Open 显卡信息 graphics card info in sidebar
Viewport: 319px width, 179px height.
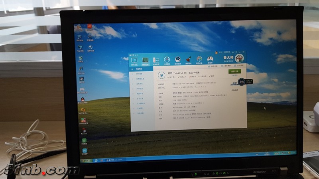pos(140,98)
